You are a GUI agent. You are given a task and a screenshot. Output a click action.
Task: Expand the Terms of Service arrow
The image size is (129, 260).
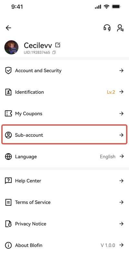coord(122,202)
